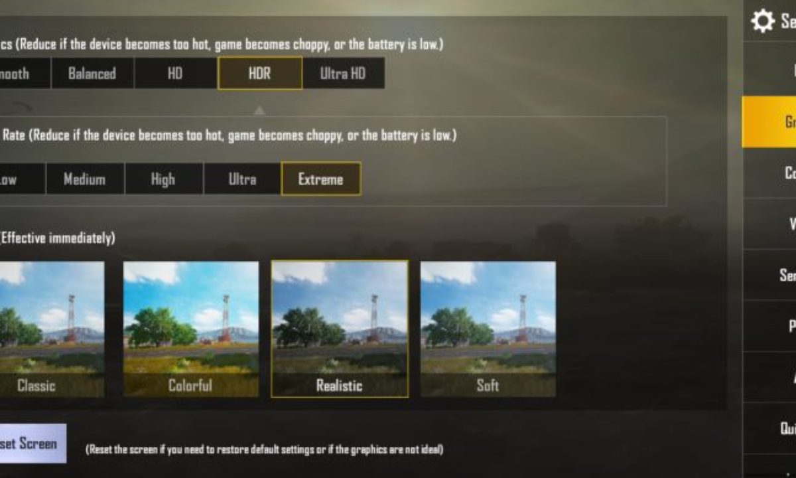This screenshot has height=478, width=796.
Task: Collapse the frame rate panel arrow
Action: click(259, 110)
